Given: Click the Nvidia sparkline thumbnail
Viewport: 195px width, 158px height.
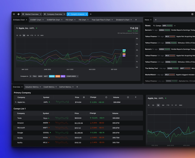Looking at the screenshot, I should click(x=62, y=138).
